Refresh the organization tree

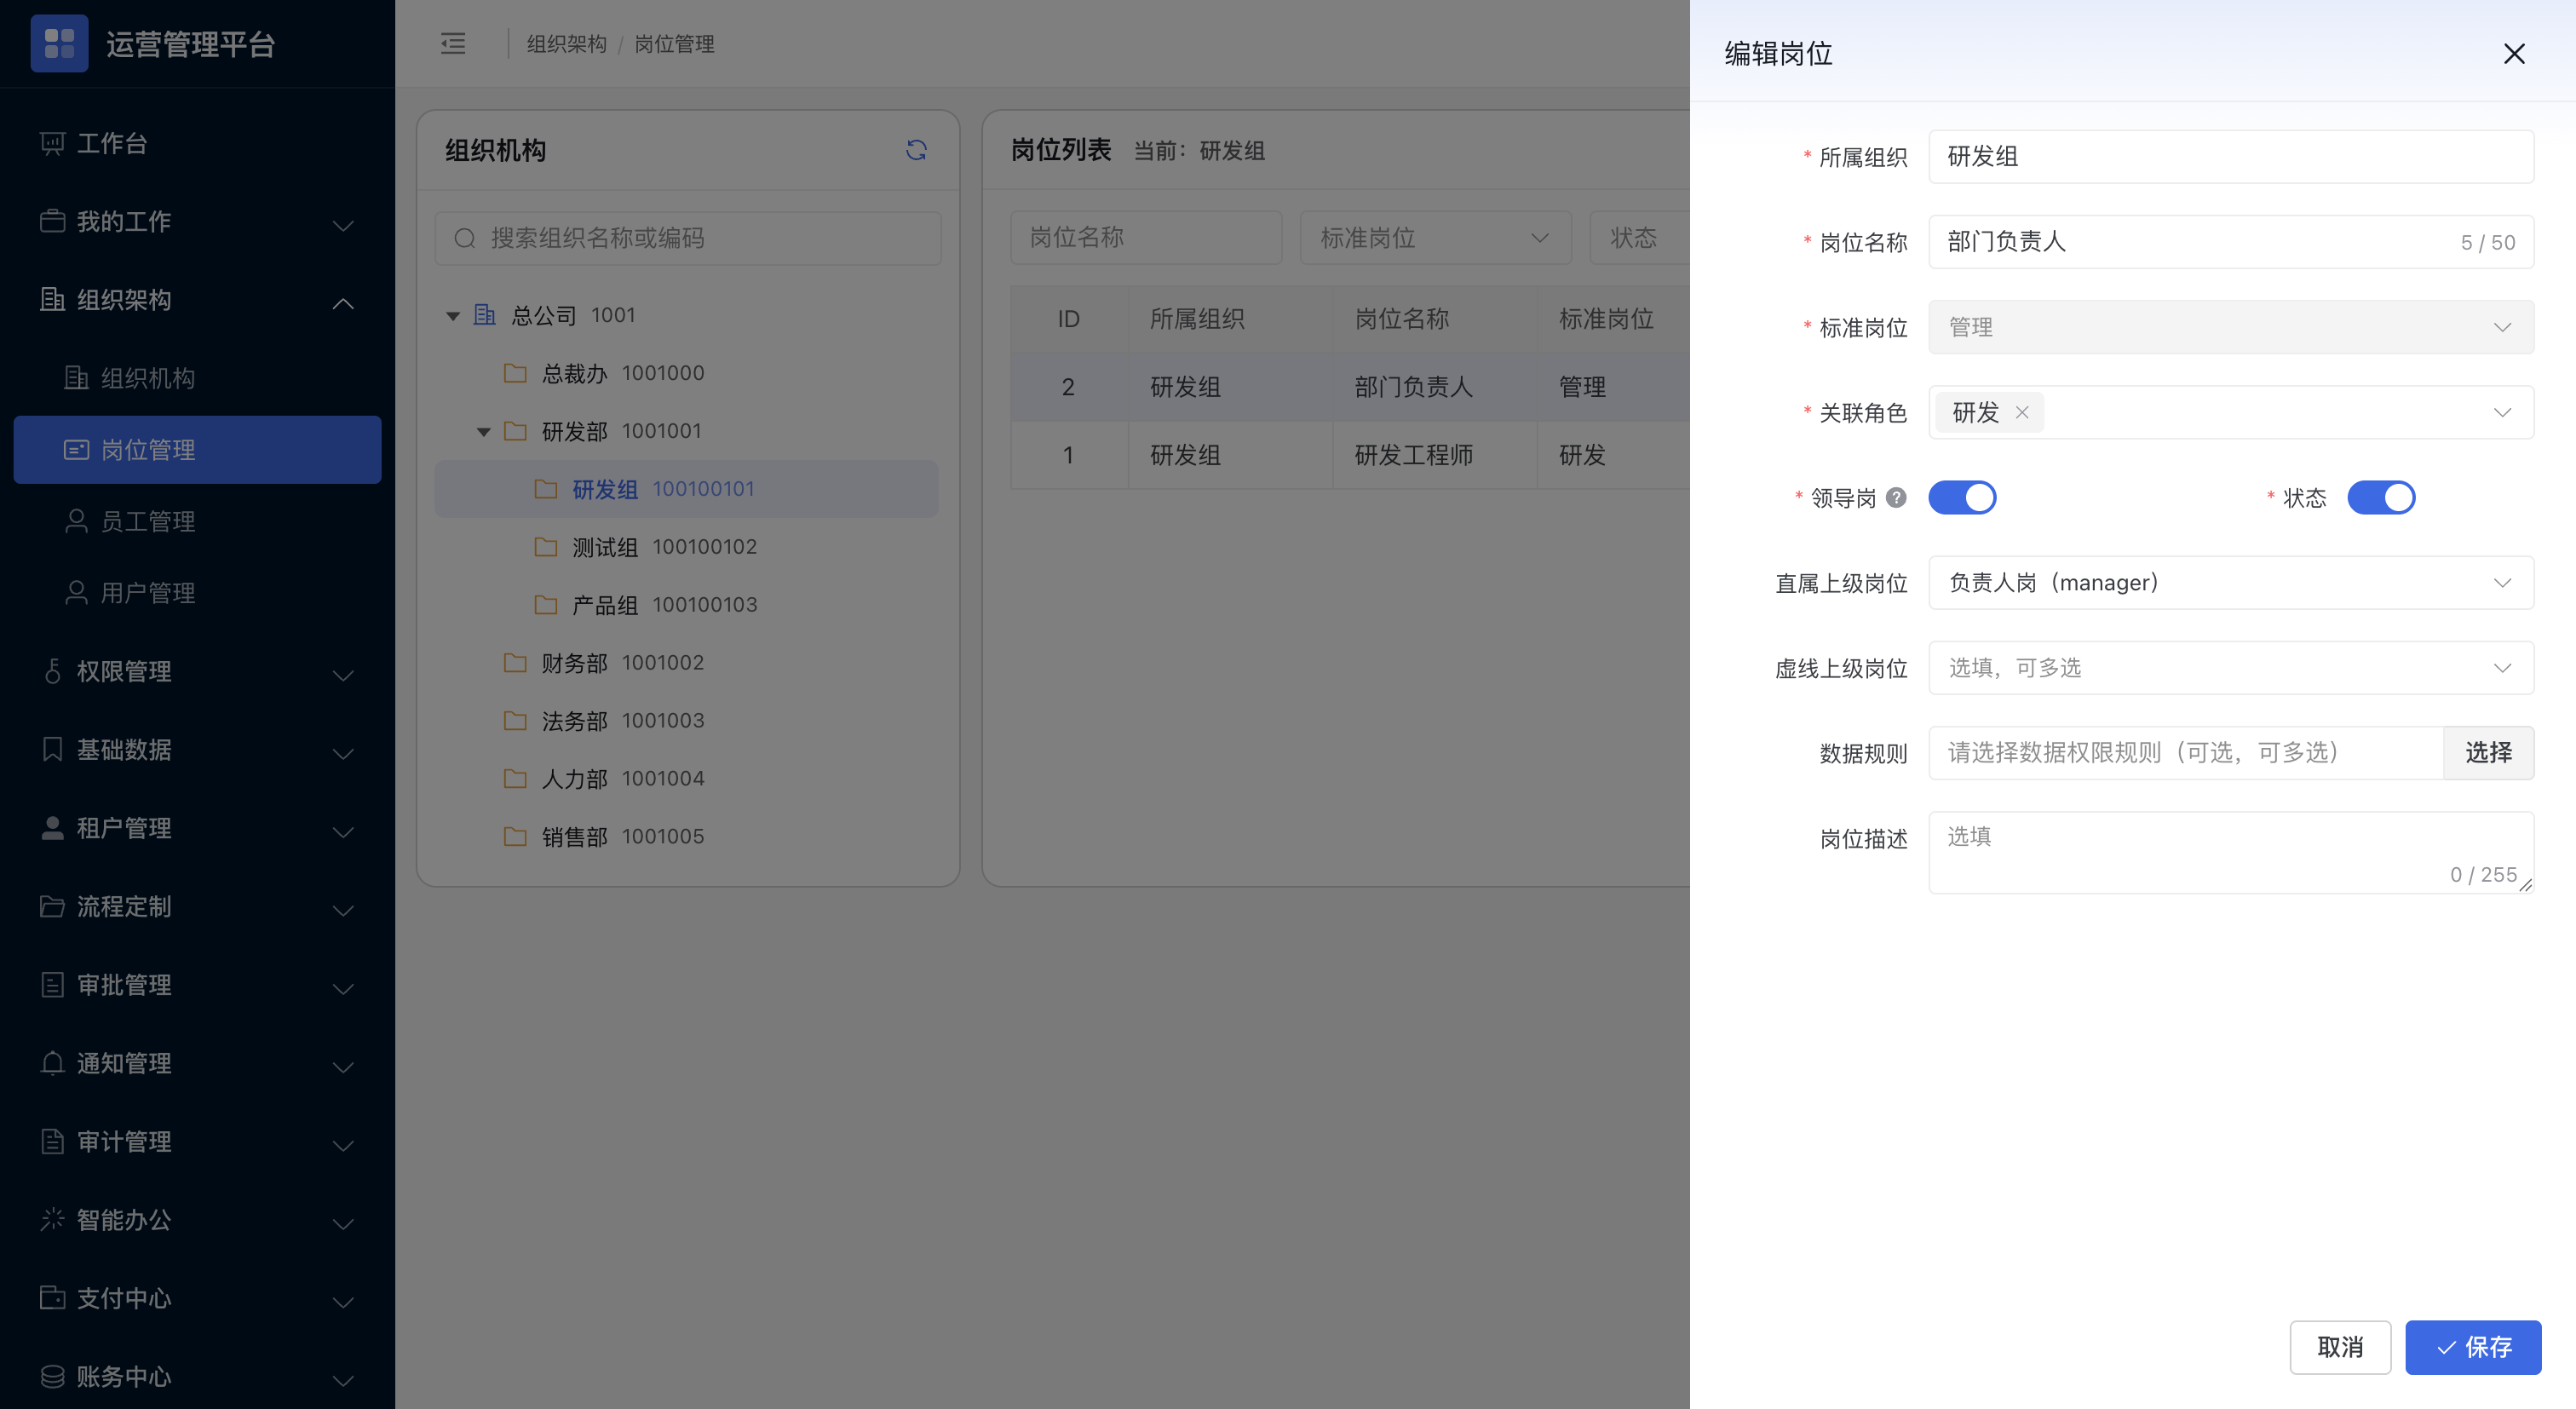coord(916,150)
